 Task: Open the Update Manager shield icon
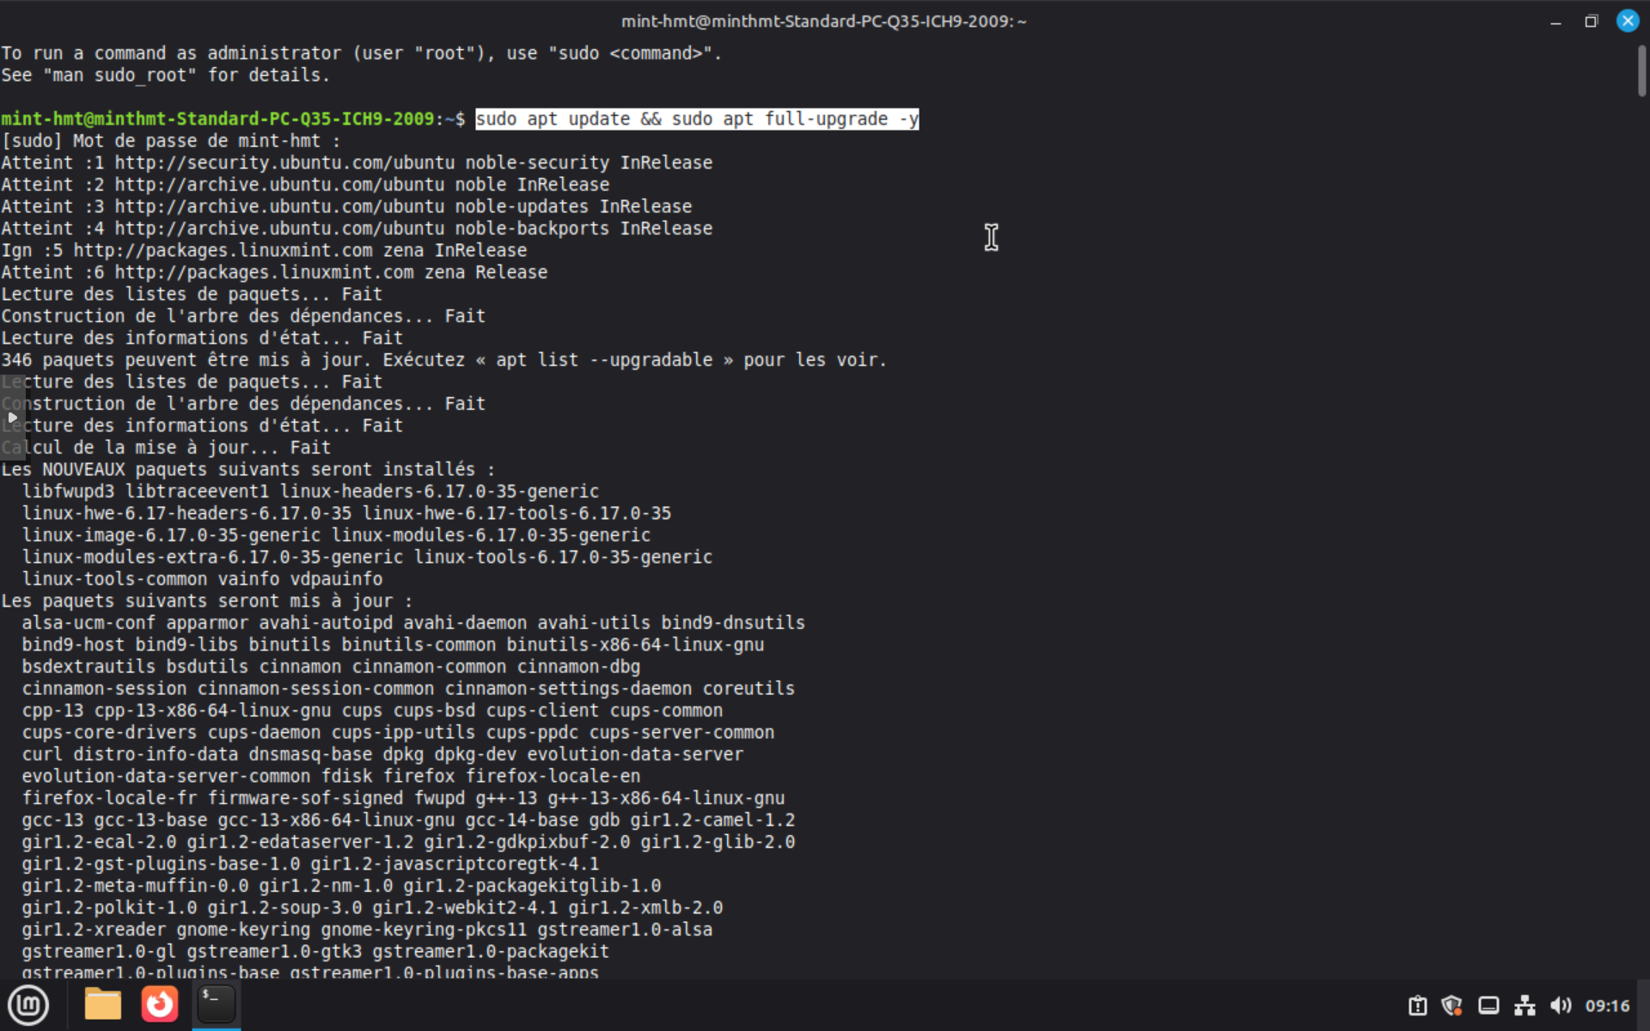(x=1452, y=1005)
